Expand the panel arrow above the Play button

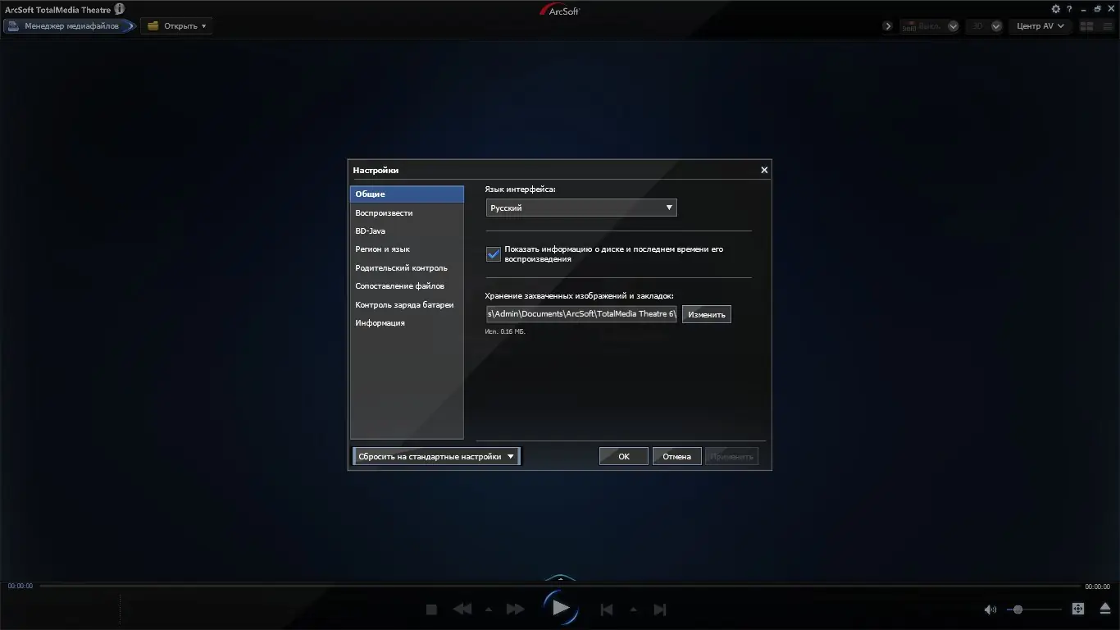(x=561, y=579)
